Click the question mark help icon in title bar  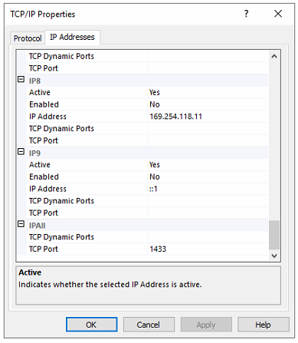click(x=246, y=14)
